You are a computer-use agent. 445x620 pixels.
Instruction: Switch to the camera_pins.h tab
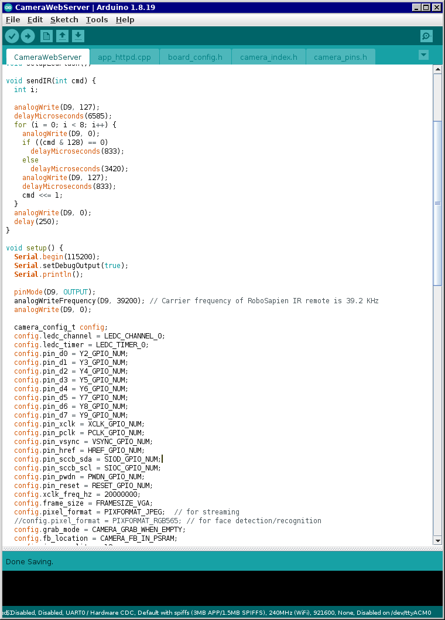pos(340,57)
